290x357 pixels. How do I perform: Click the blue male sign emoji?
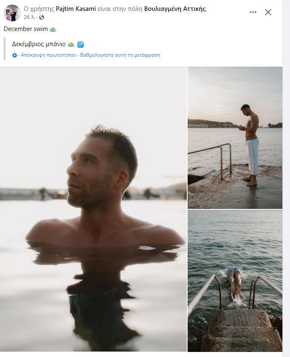[81, 44]
